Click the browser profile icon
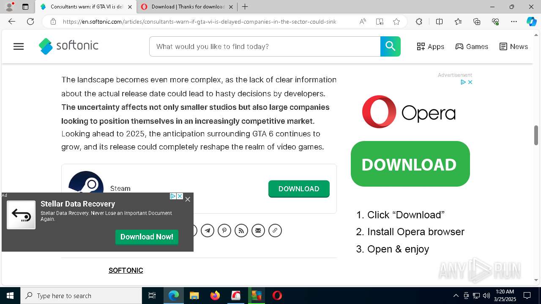The image size is (541, 304). 9,7
